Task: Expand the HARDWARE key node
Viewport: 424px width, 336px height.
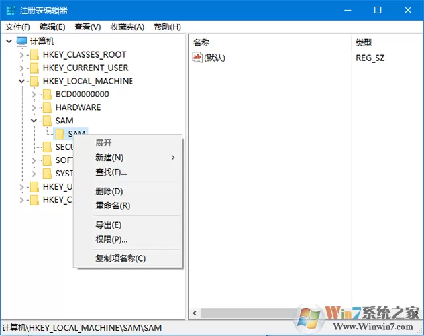Action: (34, 107)
